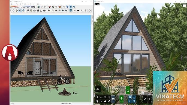Select Lumion Size Object tool

pos(134,97)
